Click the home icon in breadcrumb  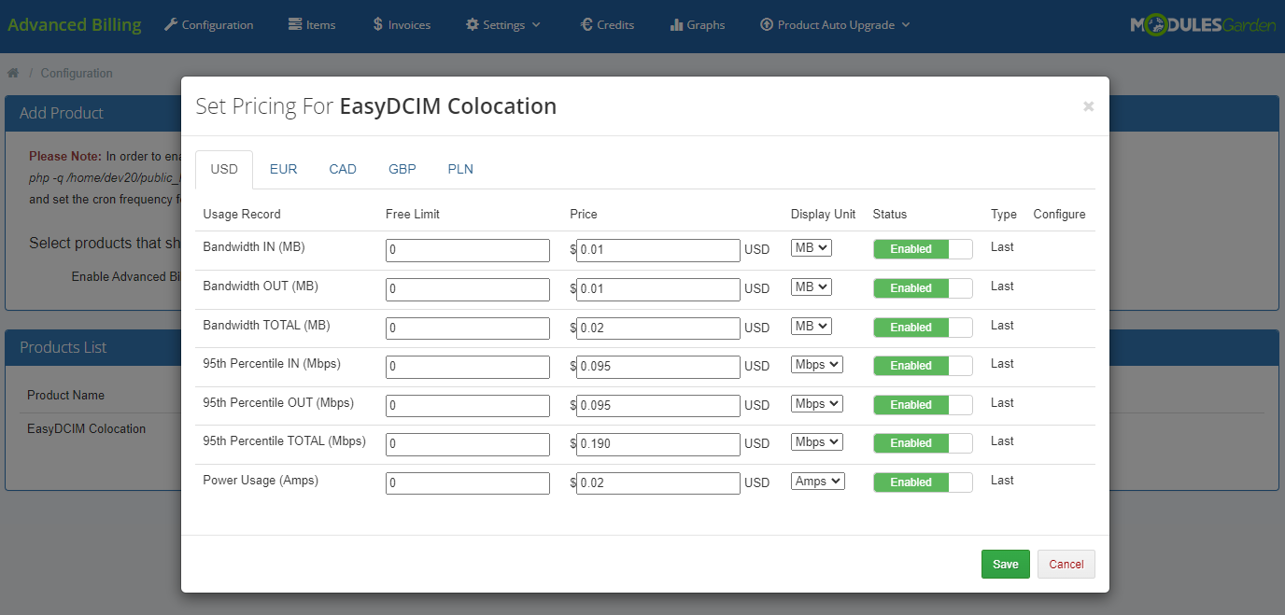pos(13,73)
